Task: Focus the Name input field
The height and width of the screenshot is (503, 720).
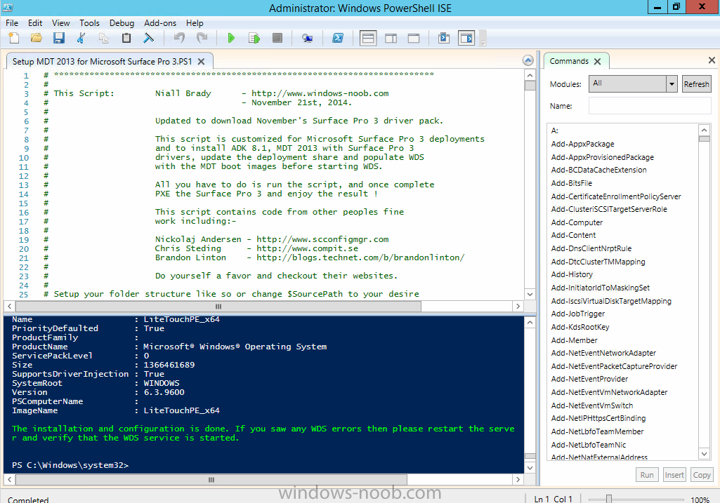Action: (650, 106)
